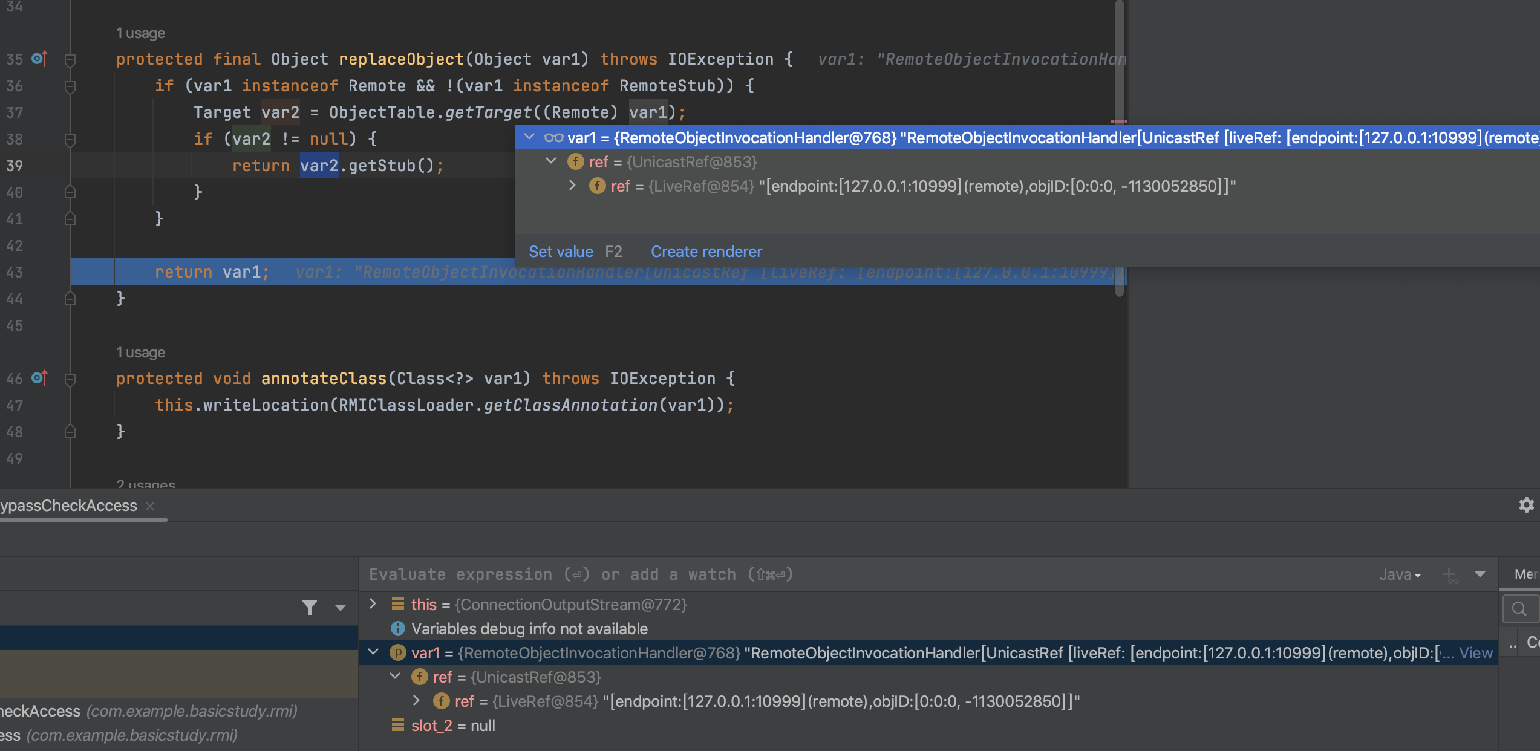Viewport: 1540px width, 751px height.
Task: Click the frames filter funnel icon
Action: coord(310,608)
